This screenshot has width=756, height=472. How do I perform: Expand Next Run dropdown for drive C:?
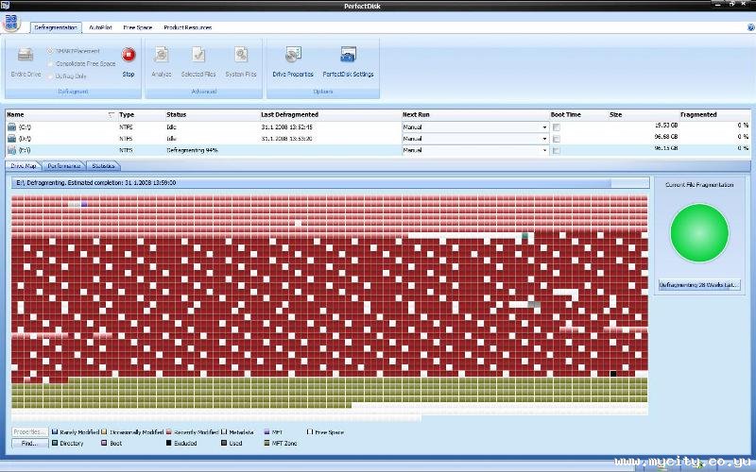click(x=544, y=126)
